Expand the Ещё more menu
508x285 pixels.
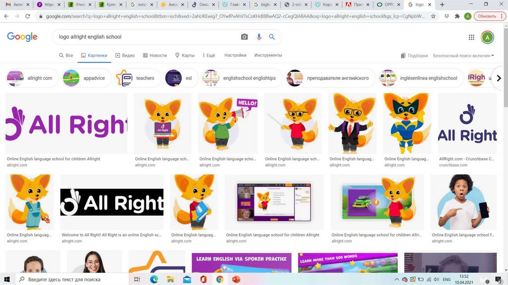click(208, 56)
